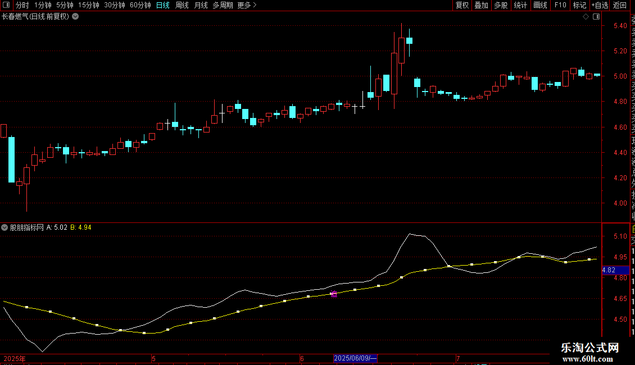The width and height of the screenshot is (635, 365).
Task: Add stock with +自选 button
Action: coord(600,5)
